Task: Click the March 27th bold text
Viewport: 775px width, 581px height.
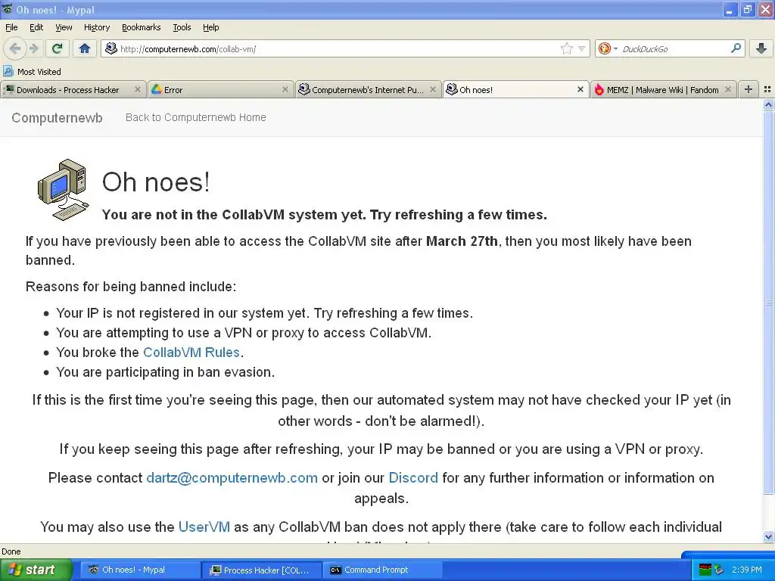Action: click(x=462, y=241)
